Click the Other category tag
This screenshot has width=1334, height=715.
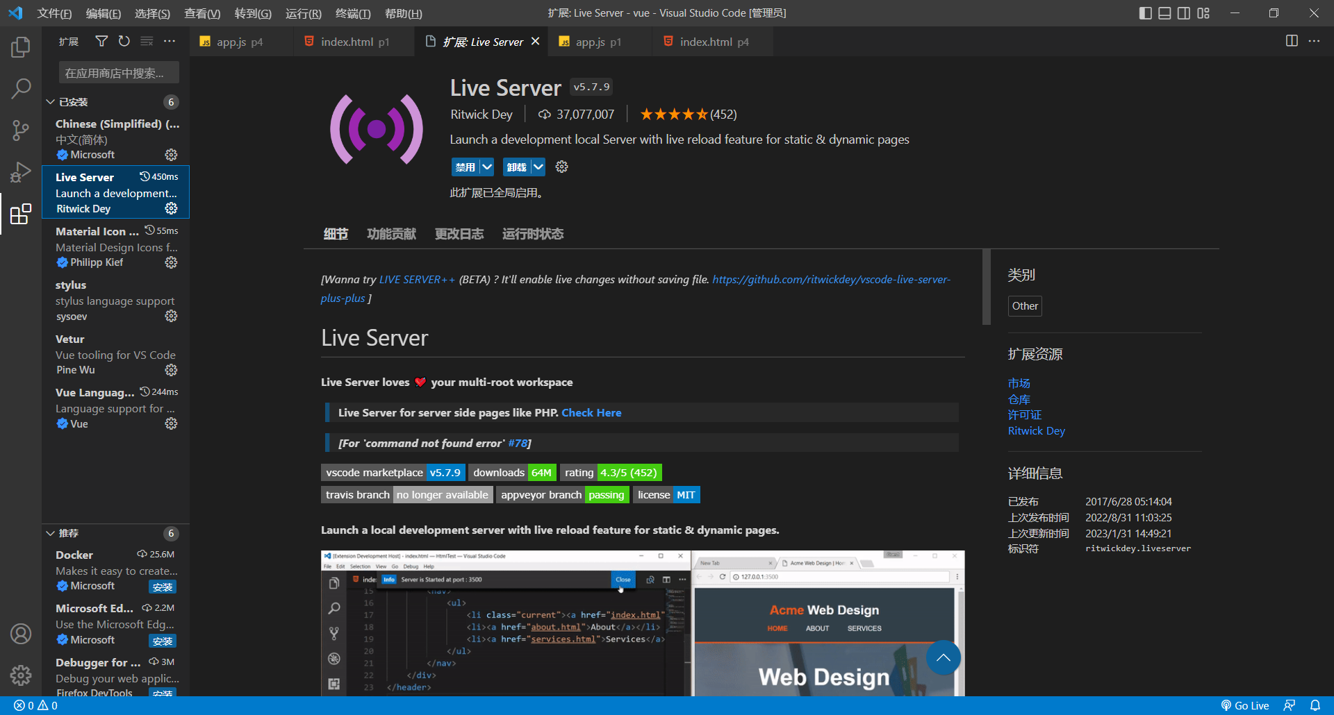point(1025,306)
